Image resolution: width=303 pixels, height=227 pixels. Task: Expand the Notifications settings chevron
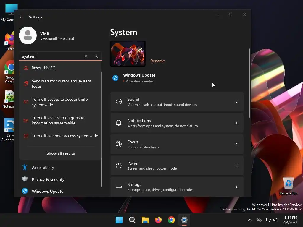click(236, 123)
